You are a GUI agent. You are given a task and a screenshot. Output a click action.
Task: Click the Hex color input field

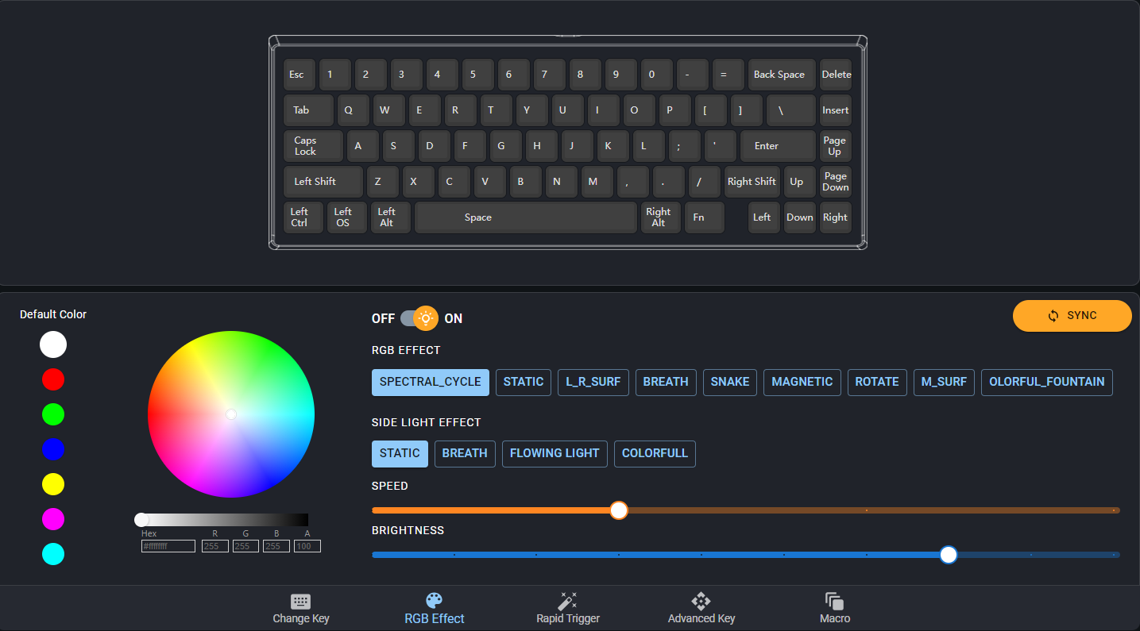coord(168,546)
